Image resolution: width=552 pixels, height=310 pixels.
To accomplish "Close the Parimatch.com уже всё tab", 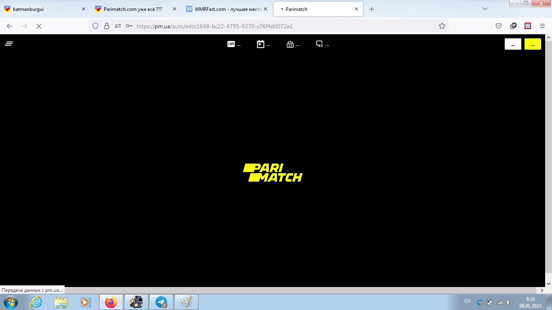I will tap(175, 9).
